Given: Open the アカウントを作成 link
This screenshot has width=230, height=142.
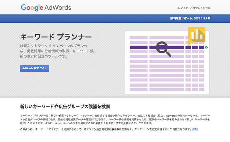Looking at the screenshot, I should [x=200, y=8].
